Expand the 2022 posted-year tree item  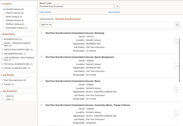[2, 99]
